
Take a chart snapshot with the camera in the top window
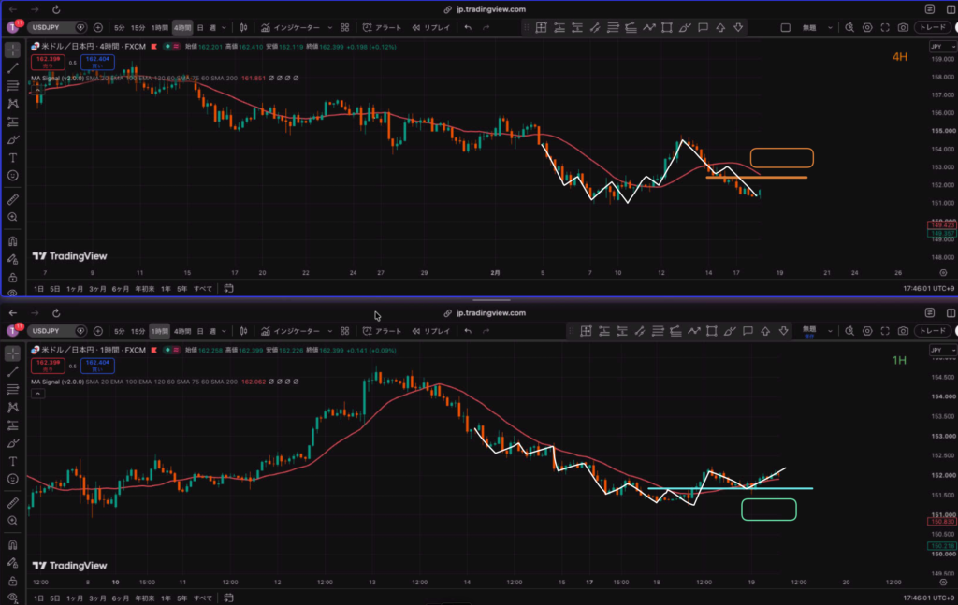tap(903, 27)
